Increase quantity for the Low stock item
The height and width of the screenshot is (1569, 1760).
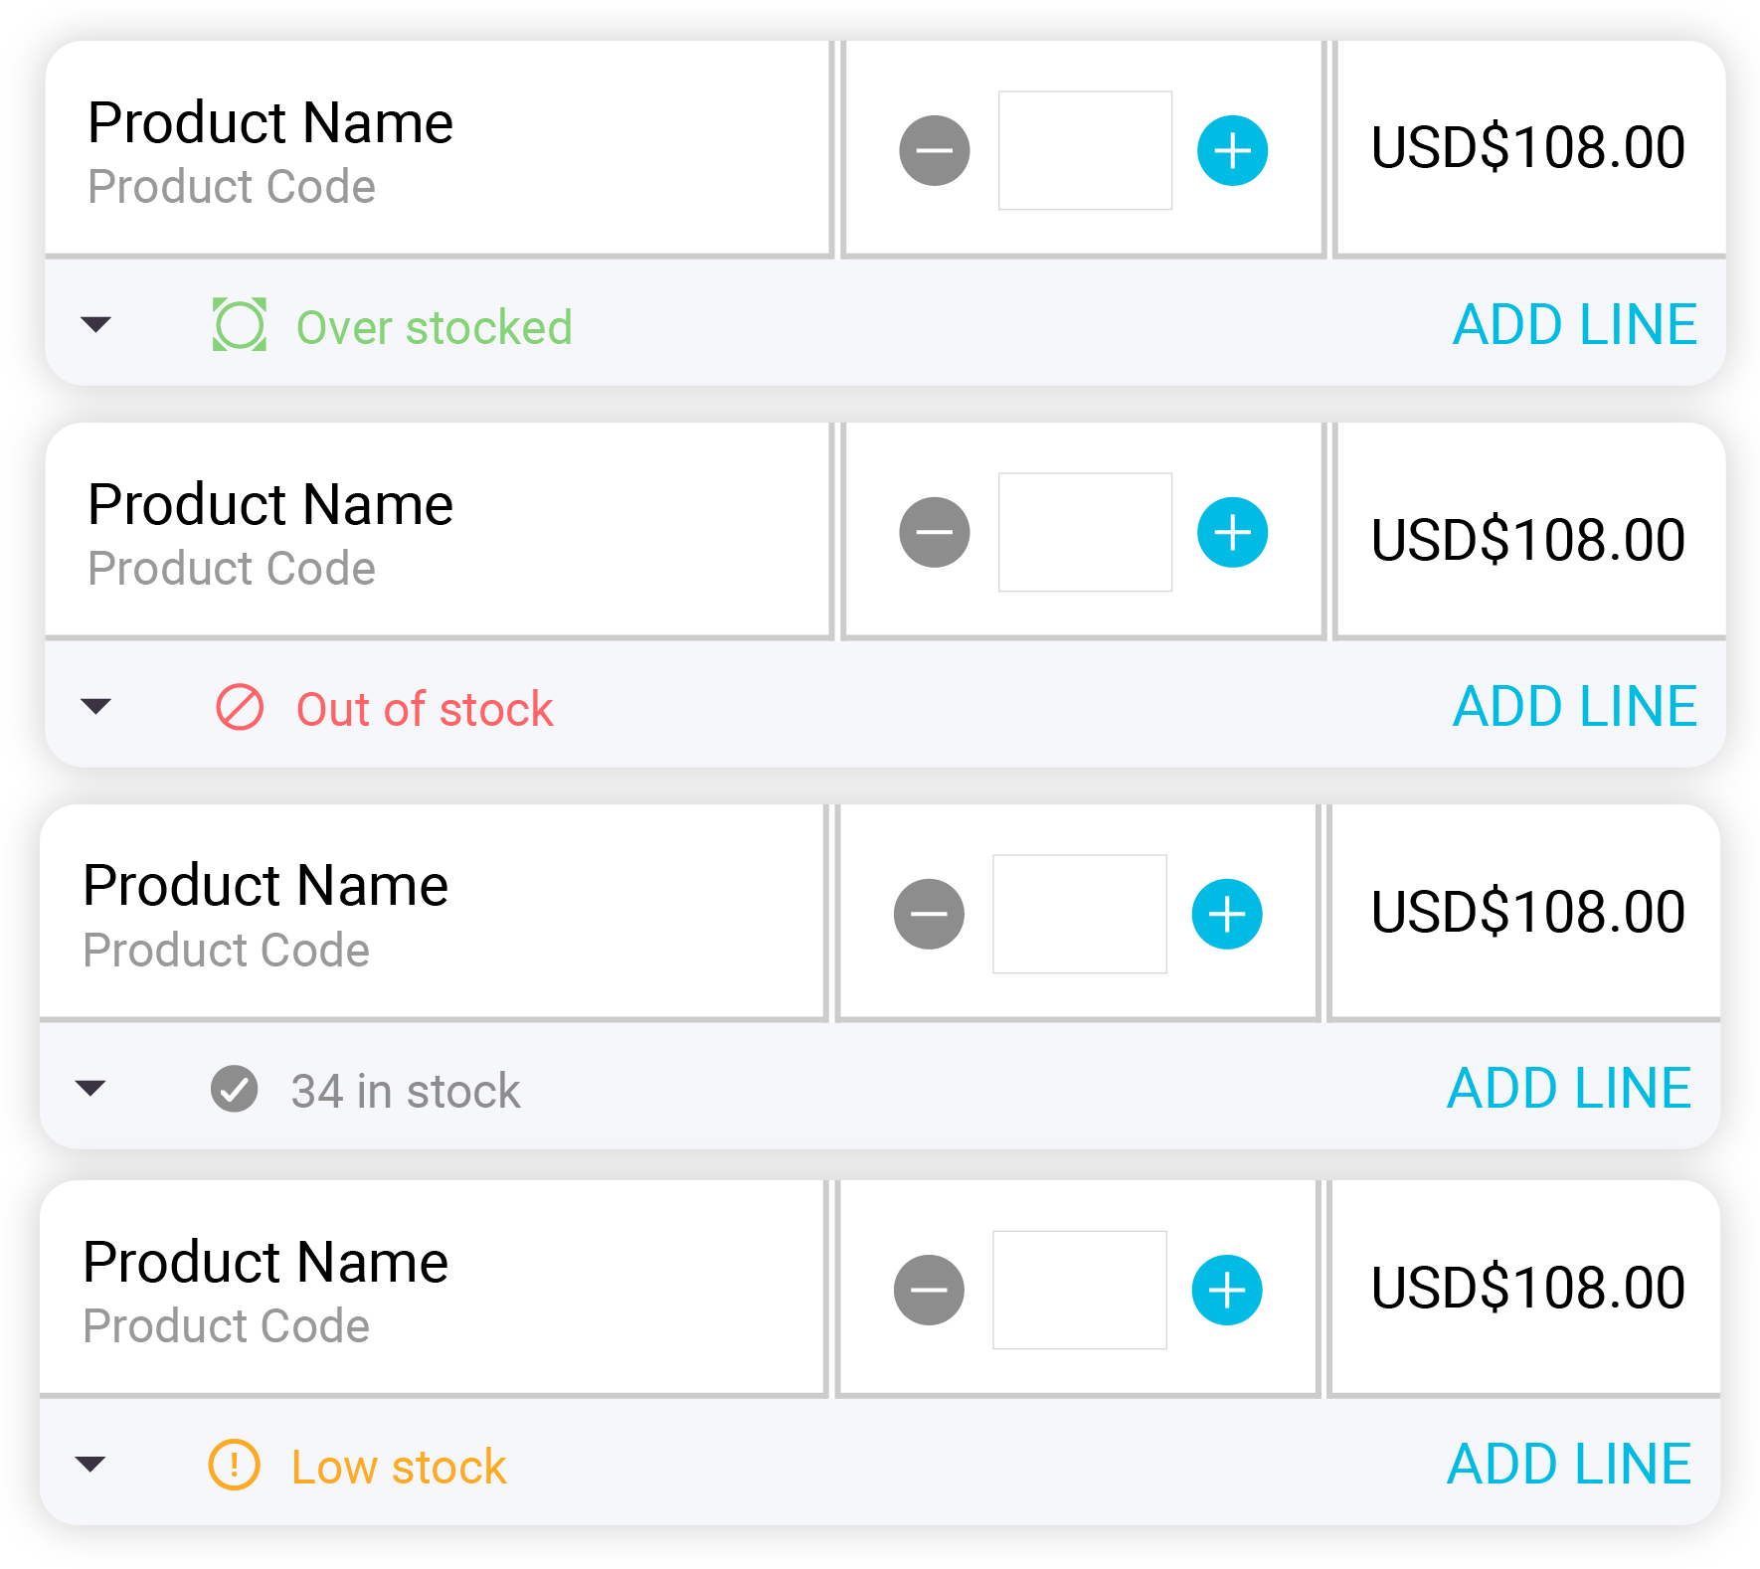click(1225, 1290)
